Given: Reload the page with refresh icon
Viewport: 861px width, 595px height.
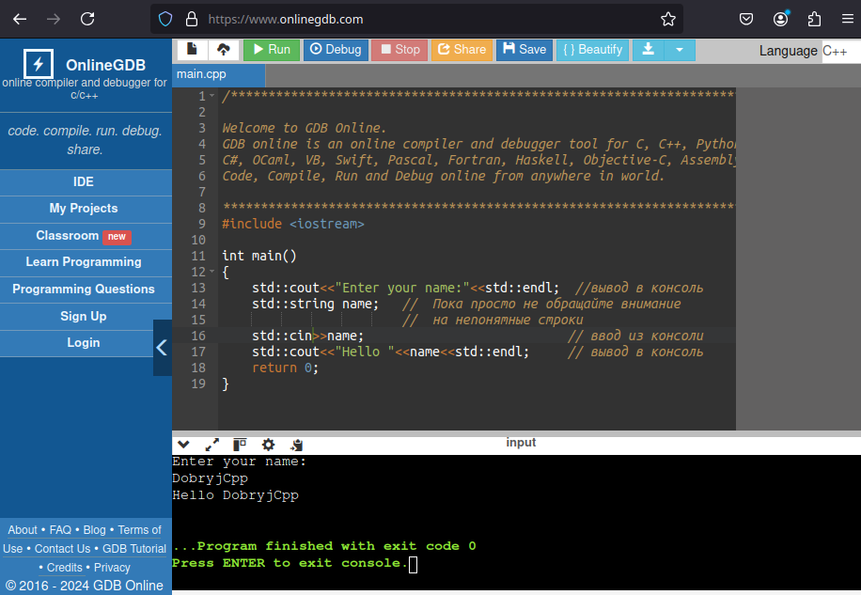Looking at the screenshot, I should click(x=87, y=19).
